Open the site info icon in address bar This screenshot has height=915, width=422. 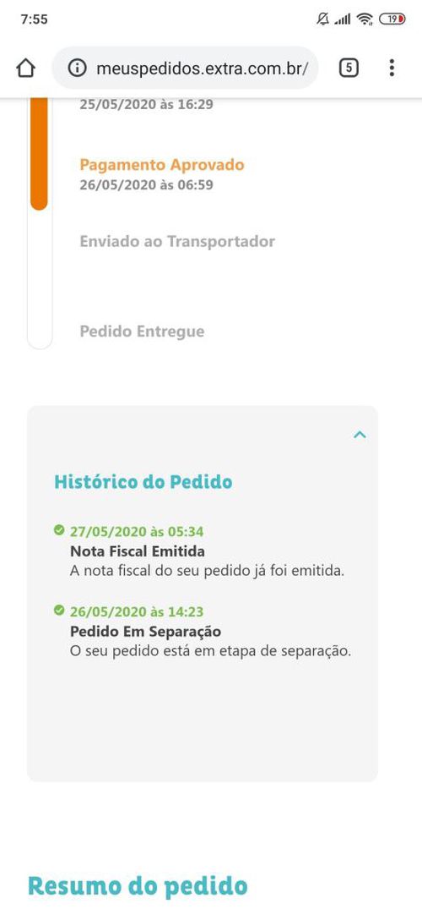[x=77, y=68]
